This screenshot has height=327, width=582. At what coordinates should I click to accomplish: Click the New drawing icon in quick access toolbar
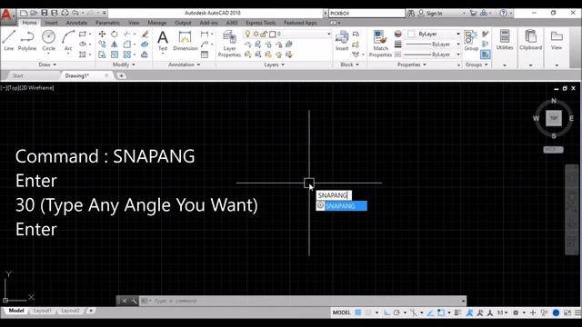(x=24, y=13)
